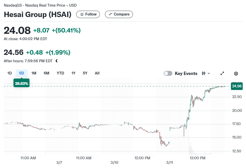Click the star icon on Follow
The width and height of the screenshot is (246, 168).
tap(82, 14)
